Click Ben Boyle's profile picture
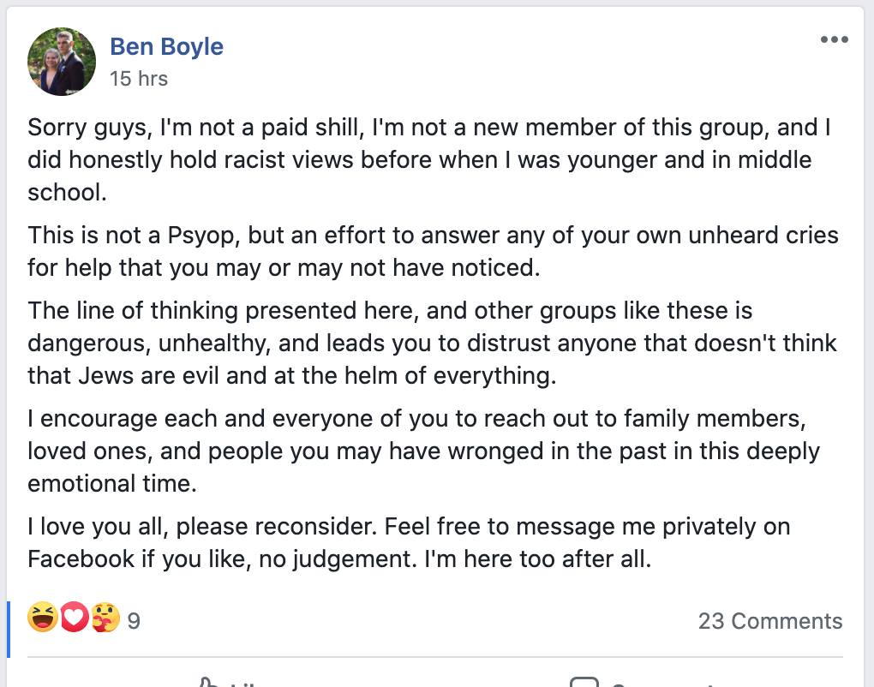The width and height of the screenshot is (874, 687). pyautogui.click(x=62, y=62)
